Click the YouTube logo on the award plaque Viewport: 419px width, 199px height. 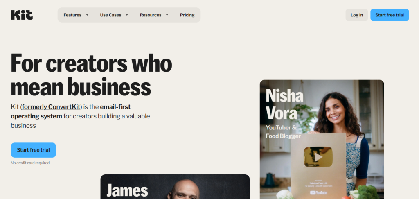click(x=318, y=192)
